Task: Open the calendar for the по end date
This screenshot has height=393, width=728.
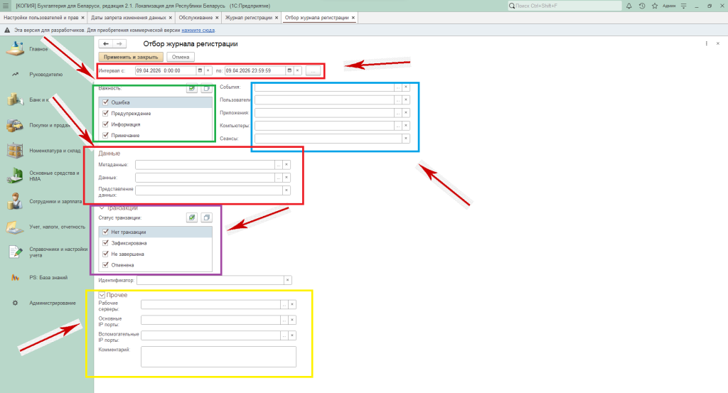Action: coord(289,70)
